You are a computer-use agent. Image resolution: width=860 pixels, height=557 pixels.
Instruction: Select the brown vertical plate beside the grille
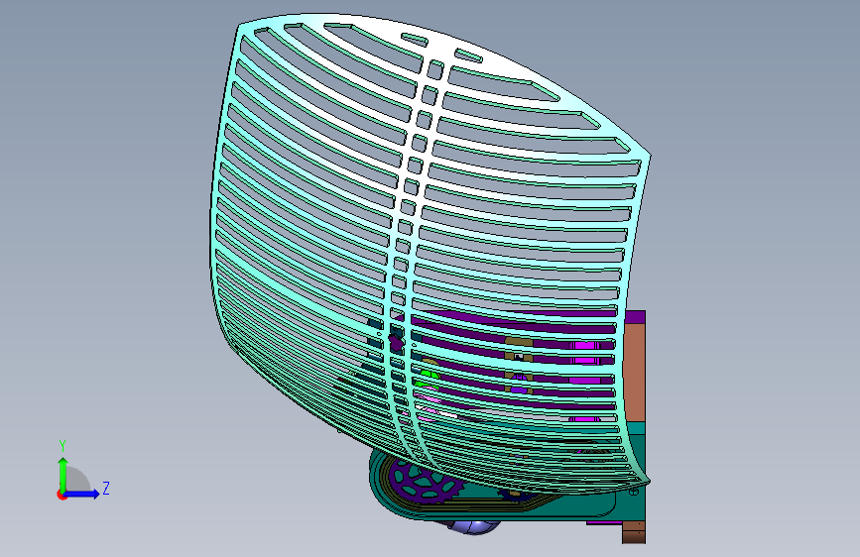click(635, 373)
